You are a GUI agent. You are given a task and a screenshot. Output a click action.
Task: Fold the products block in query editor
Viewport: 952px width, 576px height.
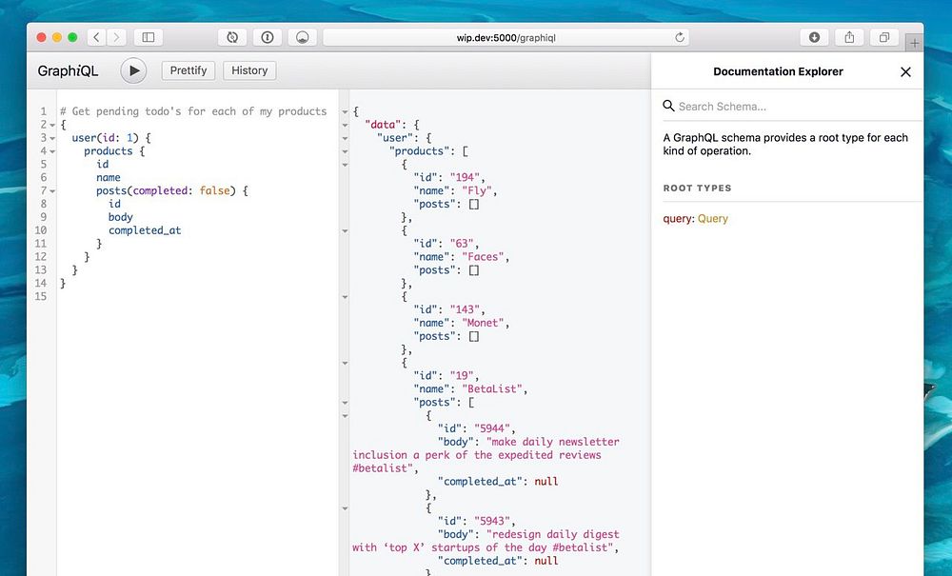[51, 151]
